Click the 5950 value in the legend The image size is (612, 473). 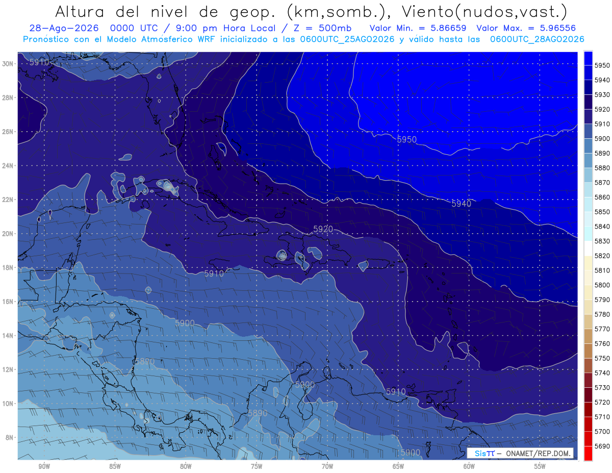pyautogui.click(x=602, y=65)
